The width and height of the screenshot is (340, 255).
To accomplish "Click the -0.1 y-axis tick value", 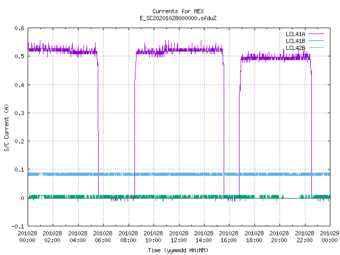I will [x=18, y=226].
